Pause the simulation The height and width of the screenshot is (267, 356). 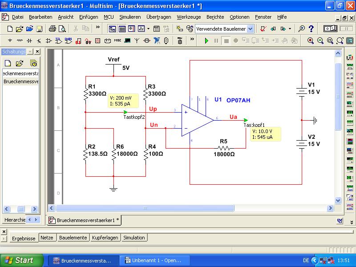coord(216,40)
